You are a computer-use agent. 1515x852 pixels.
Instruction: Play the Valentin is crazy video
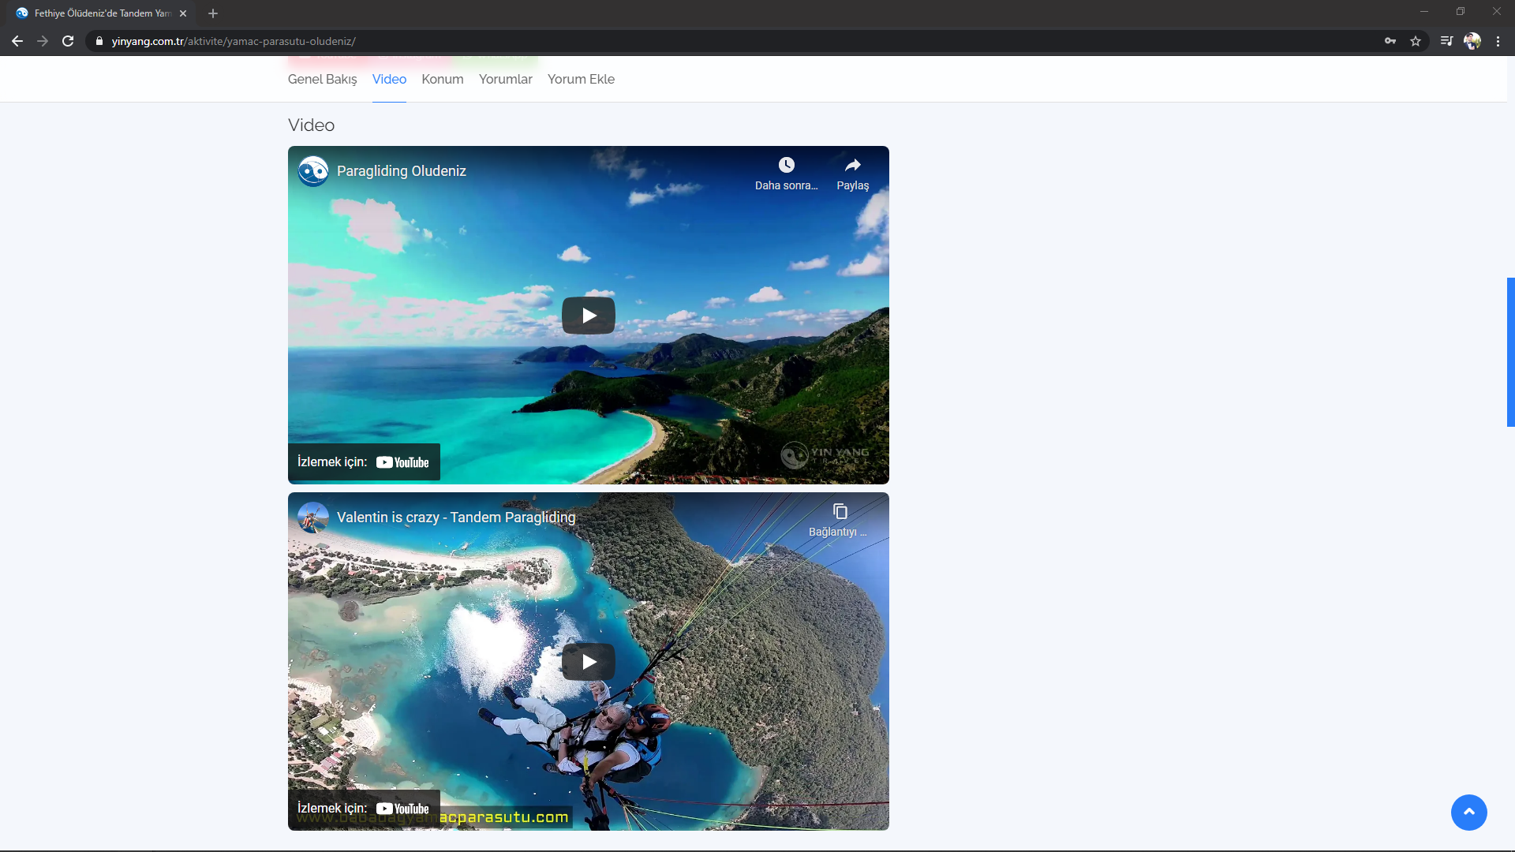(x=588, y=662)
